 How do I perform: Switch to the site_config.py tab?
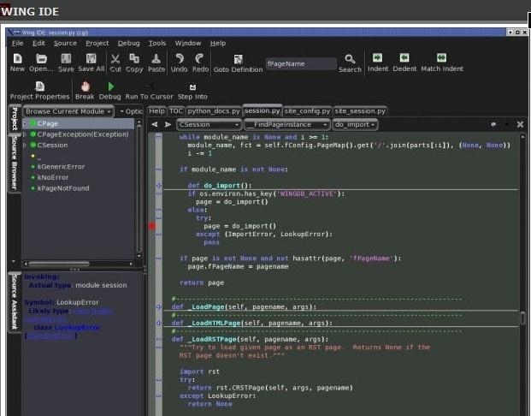(x=308, y=110)
